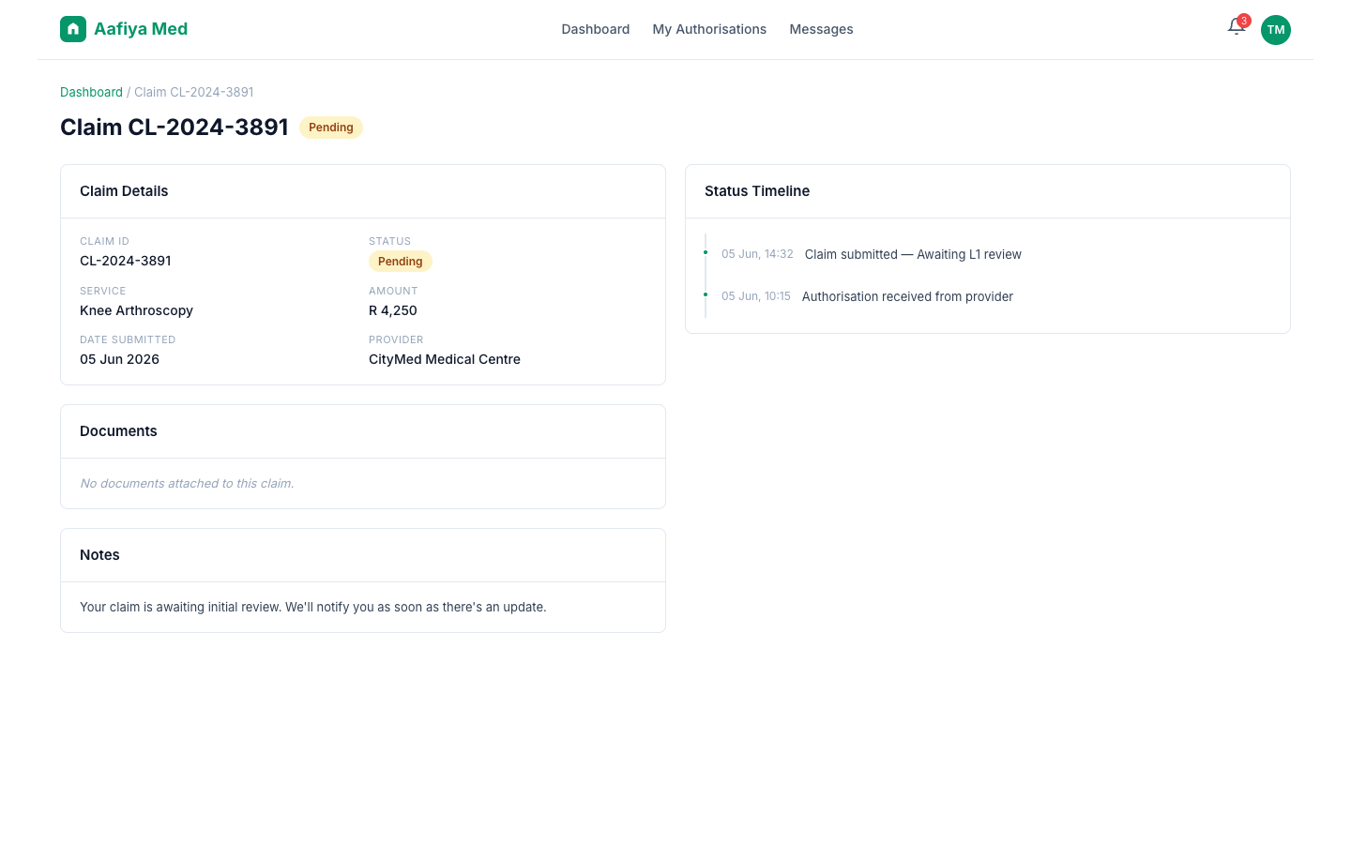Screen dimensions: 1351x844
Task: Click the date submitted 05 Jun 2026
Action: point(119,359)
